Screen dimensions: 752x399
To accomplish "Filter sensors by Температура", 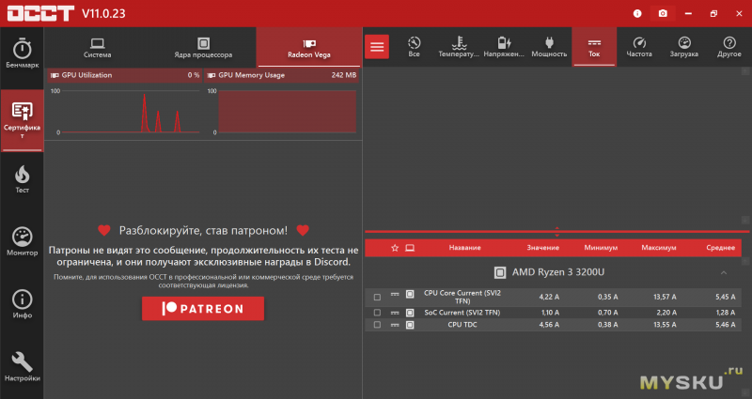I will pos(459,47).
